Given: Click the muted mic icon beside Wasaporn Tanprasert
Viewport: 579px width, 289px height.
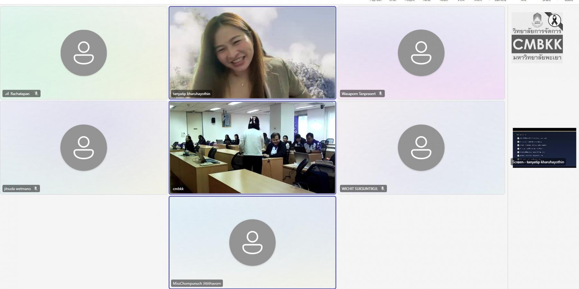Looking at the screenshot, I should [381, 94].
